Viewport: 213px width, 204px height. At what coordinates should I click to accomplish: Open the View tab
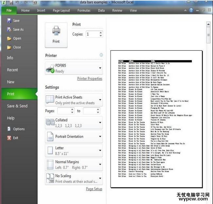(x=133, y=10)
